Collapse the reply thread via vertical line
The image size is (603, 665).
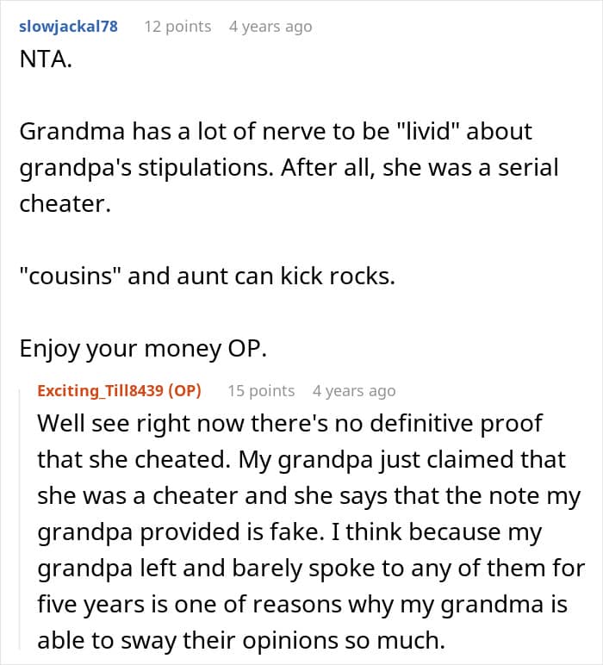(20, 520)
